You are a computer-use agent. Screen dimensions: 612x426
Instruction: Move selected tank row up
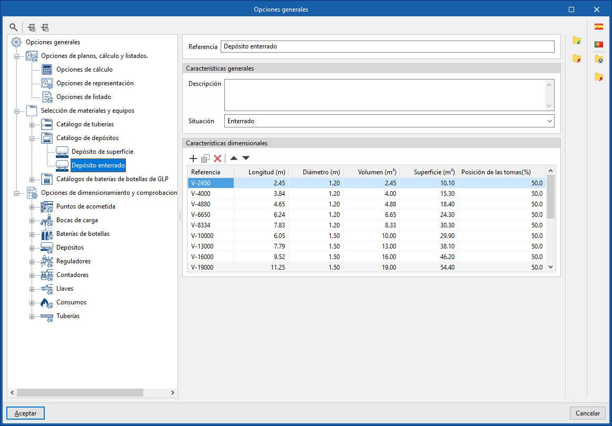[x=234, y=158]
